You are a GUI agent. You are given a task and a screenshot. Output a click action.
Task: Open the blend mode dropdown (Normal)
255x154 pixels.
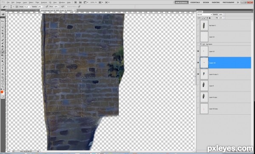tap(204, 14)
